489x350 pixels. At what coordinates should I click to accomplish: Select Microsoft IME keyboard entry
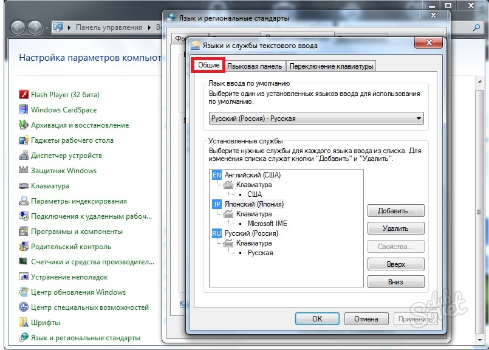pos(267,224)
